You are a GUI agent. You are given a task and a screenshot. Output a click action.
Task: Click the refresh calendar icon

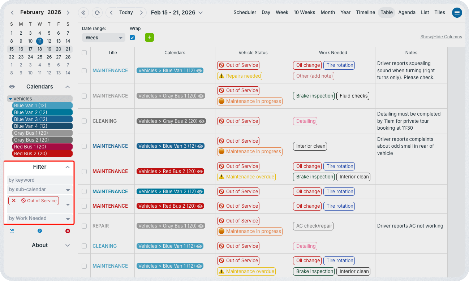[x=97, y=13]
